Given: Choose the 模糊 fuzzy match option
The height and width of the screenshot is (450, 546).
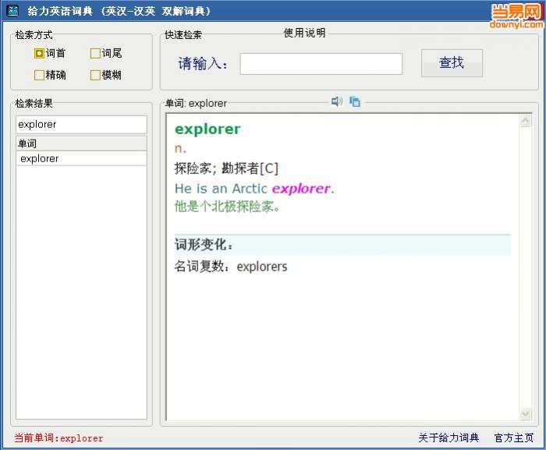Looking at the screenshot, I should pyautogui.click(x=95, y=75).
